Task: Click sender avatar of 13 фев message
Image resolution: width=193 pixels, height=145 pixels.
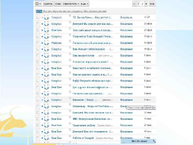Action: 47,43
